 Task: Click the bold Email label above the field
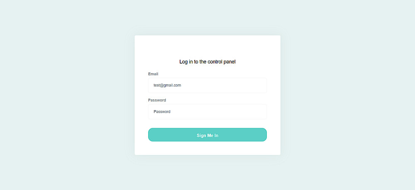point(153,74)
